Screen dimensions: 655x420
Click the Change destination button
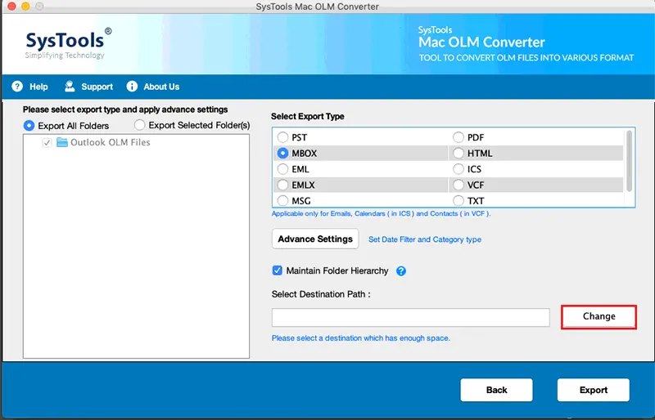click(599, 316)
